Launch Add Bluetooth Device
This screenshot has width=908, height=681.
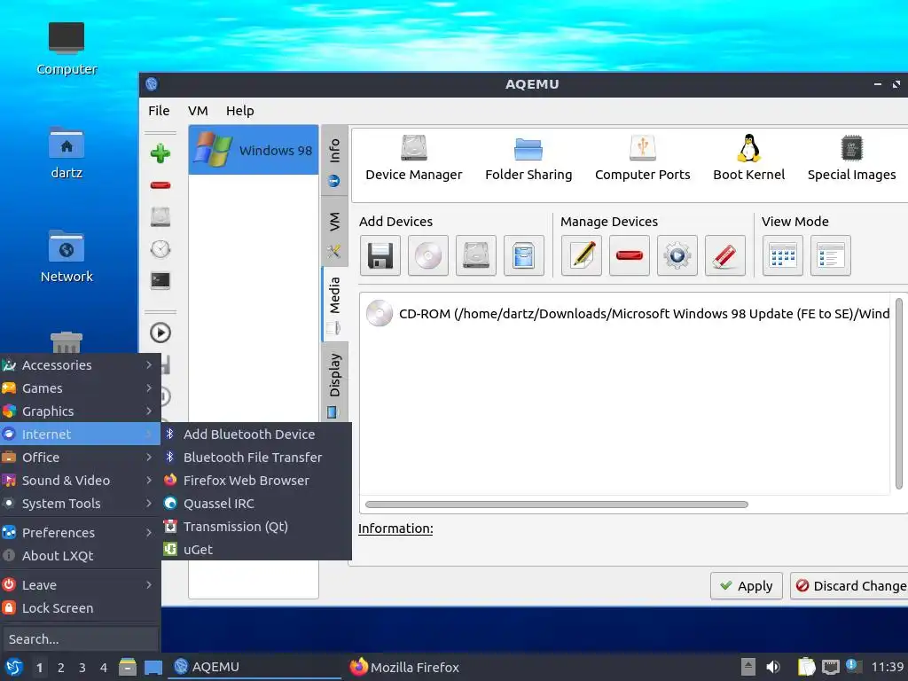pyautogui.click(x=256, y=434)
